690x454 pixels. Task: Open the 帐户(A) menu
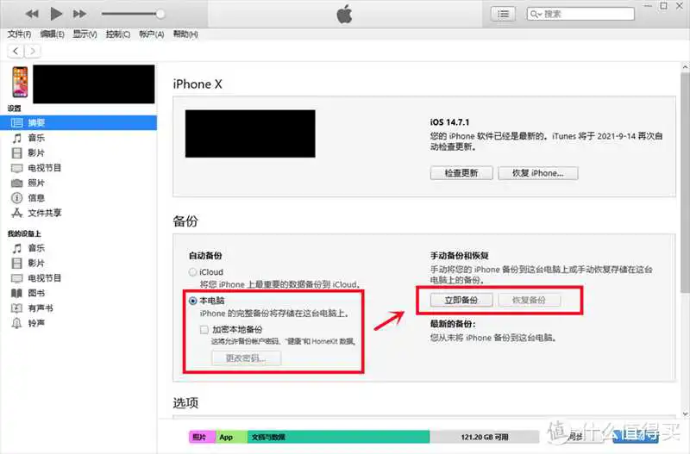(151, 34)
